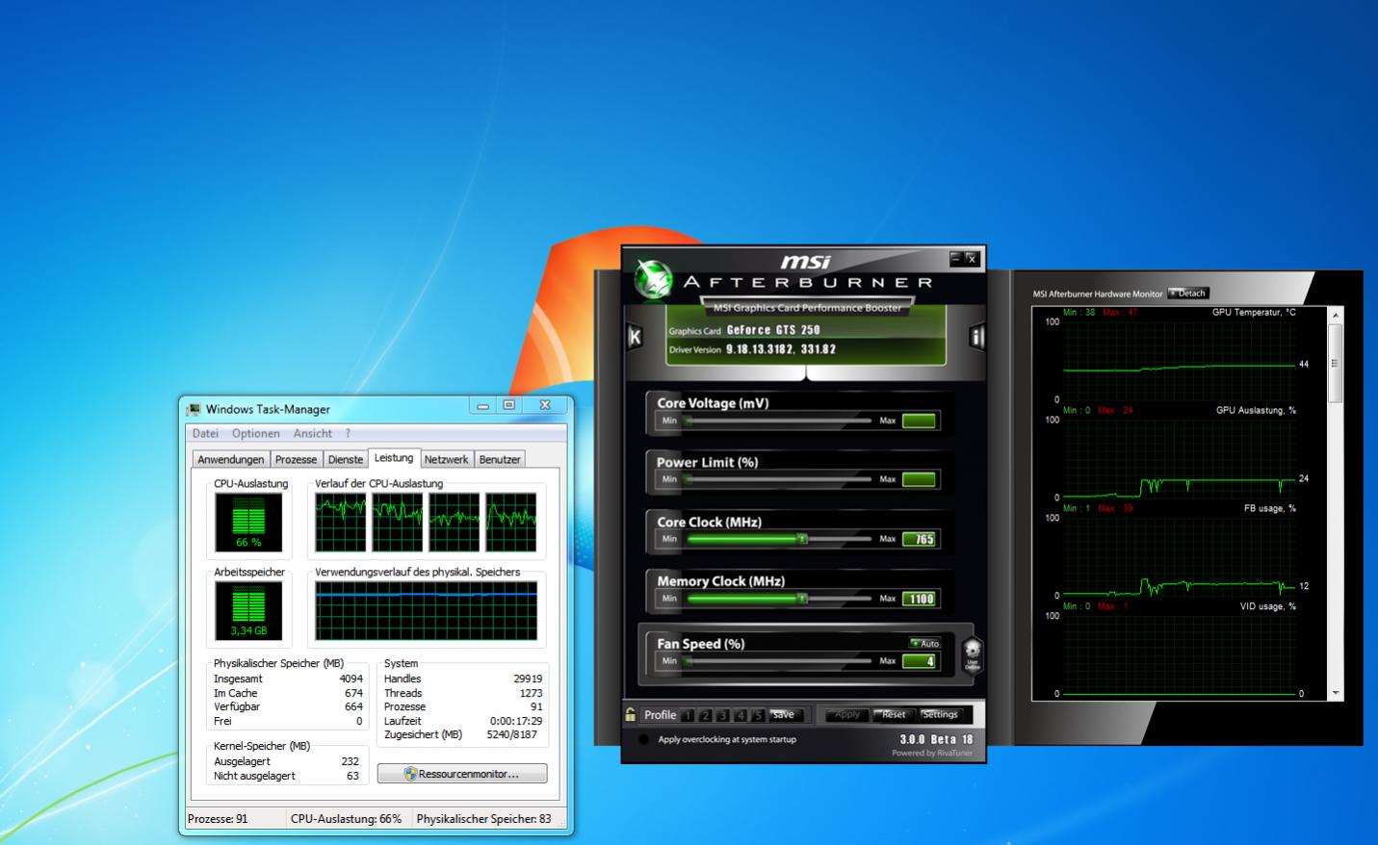Select the Leistung tab
The image size is (1378, 845).
coord(394,458)
